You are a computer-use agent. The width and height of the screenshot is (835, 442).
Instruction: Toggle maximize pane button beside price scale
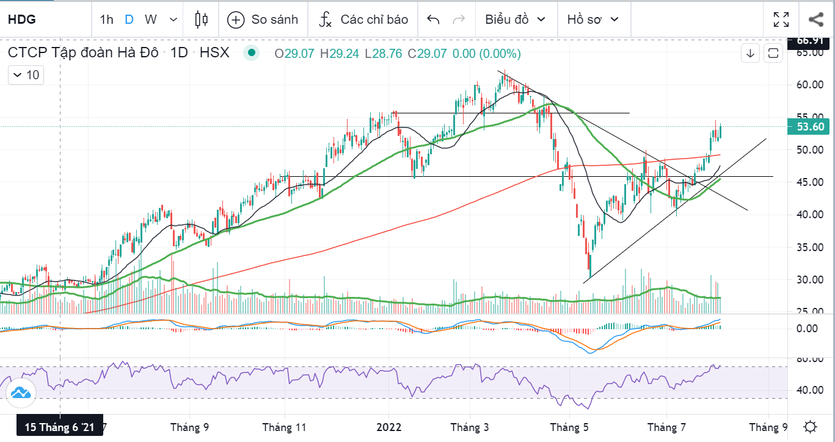[x=773, y=54]
